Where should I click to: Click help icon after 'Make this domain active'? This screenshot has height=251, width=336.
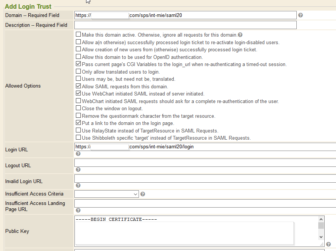pyautogui.click(x=240, y=35)
